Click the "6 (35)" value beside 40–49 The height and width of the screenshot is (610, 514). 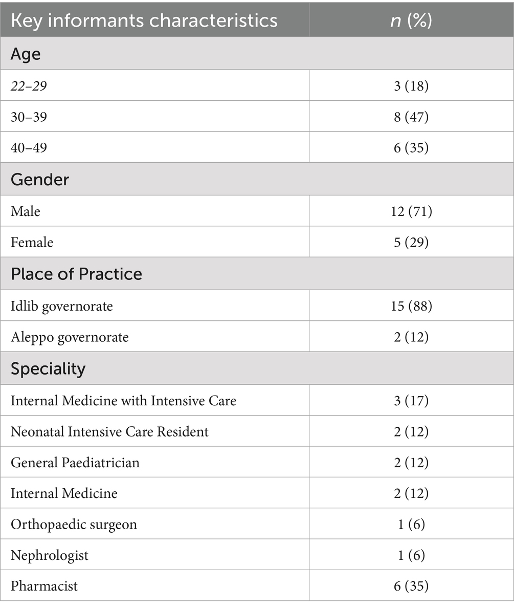pyautogui.click(x=411, y=148)
